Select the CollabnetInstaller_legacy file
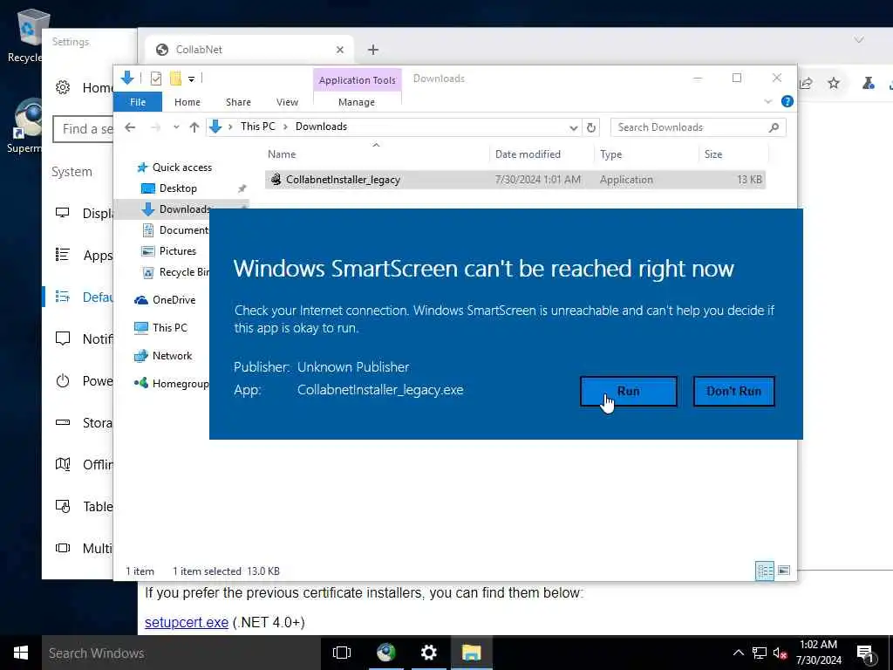 click(515, 180)
